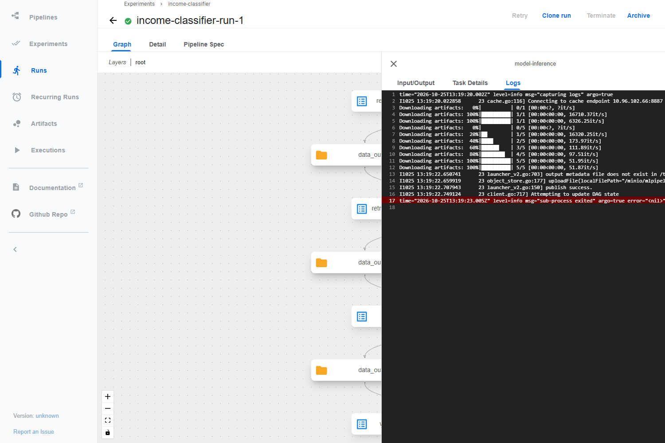Screen dimensions: 665x443
Task: Fit the graph to view
Action: click(108, 420)
